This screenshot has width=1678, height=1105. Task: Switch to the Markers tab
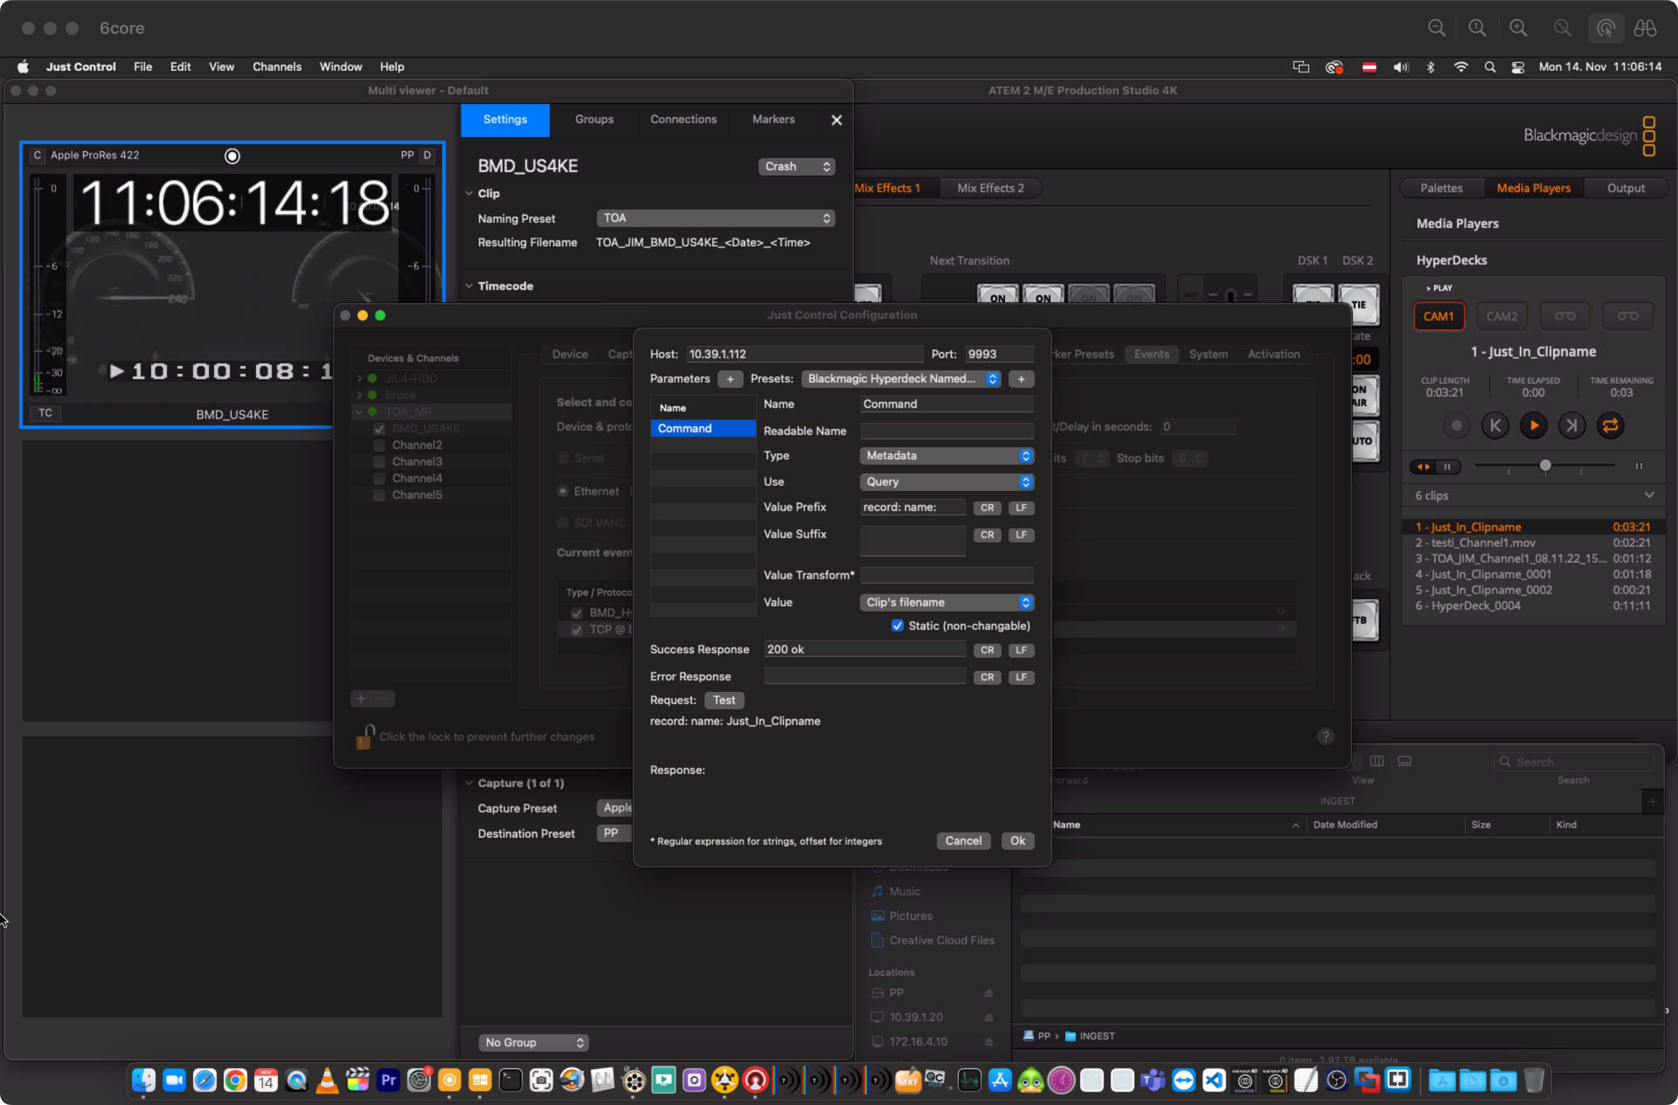click(x=773, y=120)
